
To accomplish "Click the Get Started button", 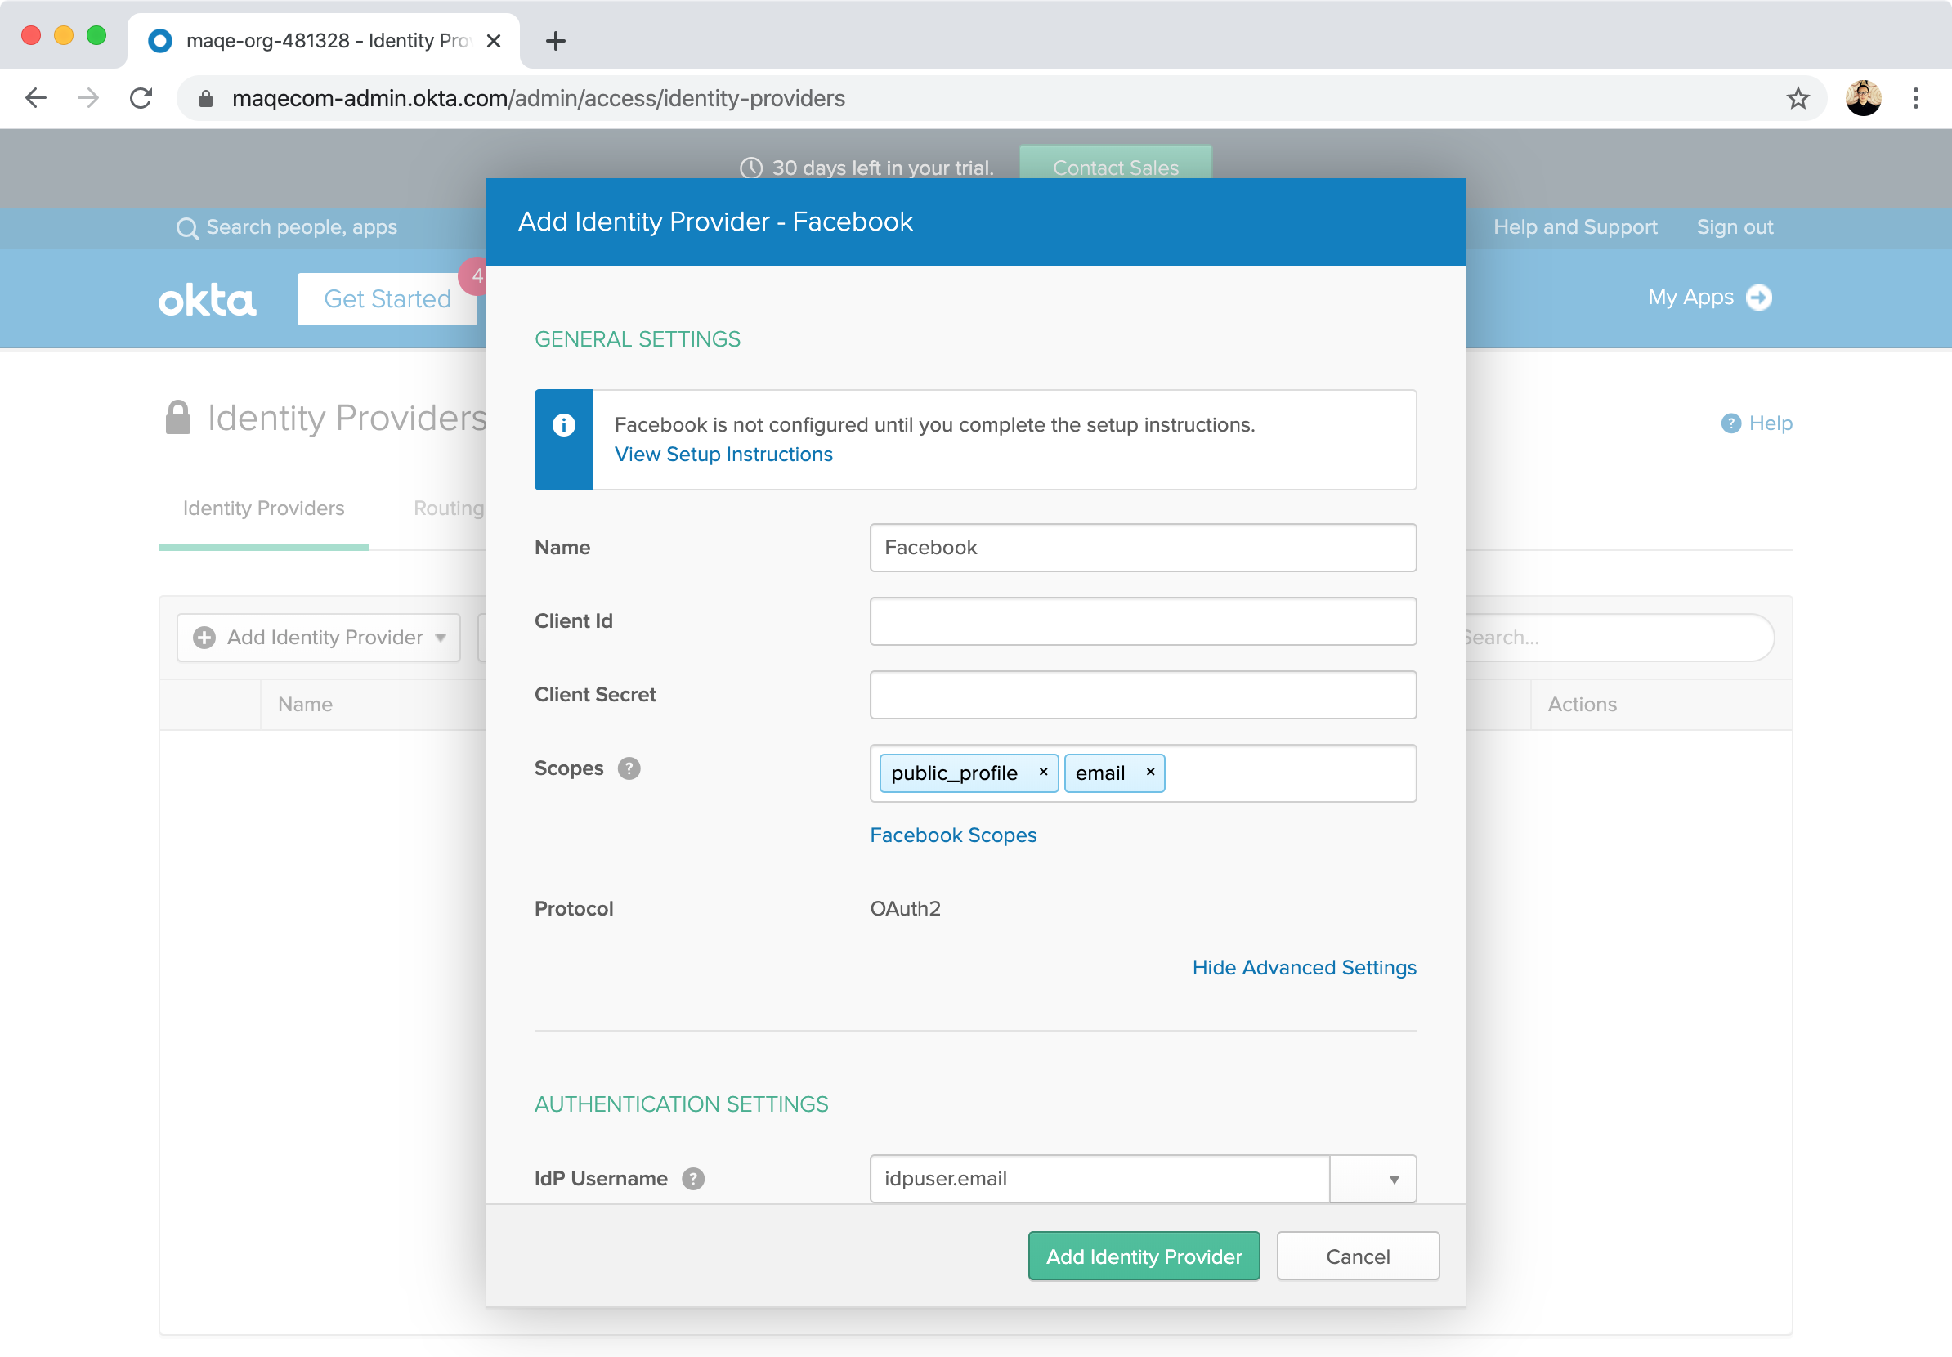I will [387, 298].
